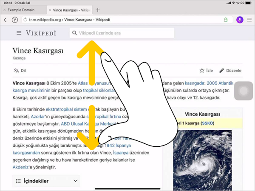
Task: Open the Dil language selector
Action: pyautogui.click(x=20, y=71)
